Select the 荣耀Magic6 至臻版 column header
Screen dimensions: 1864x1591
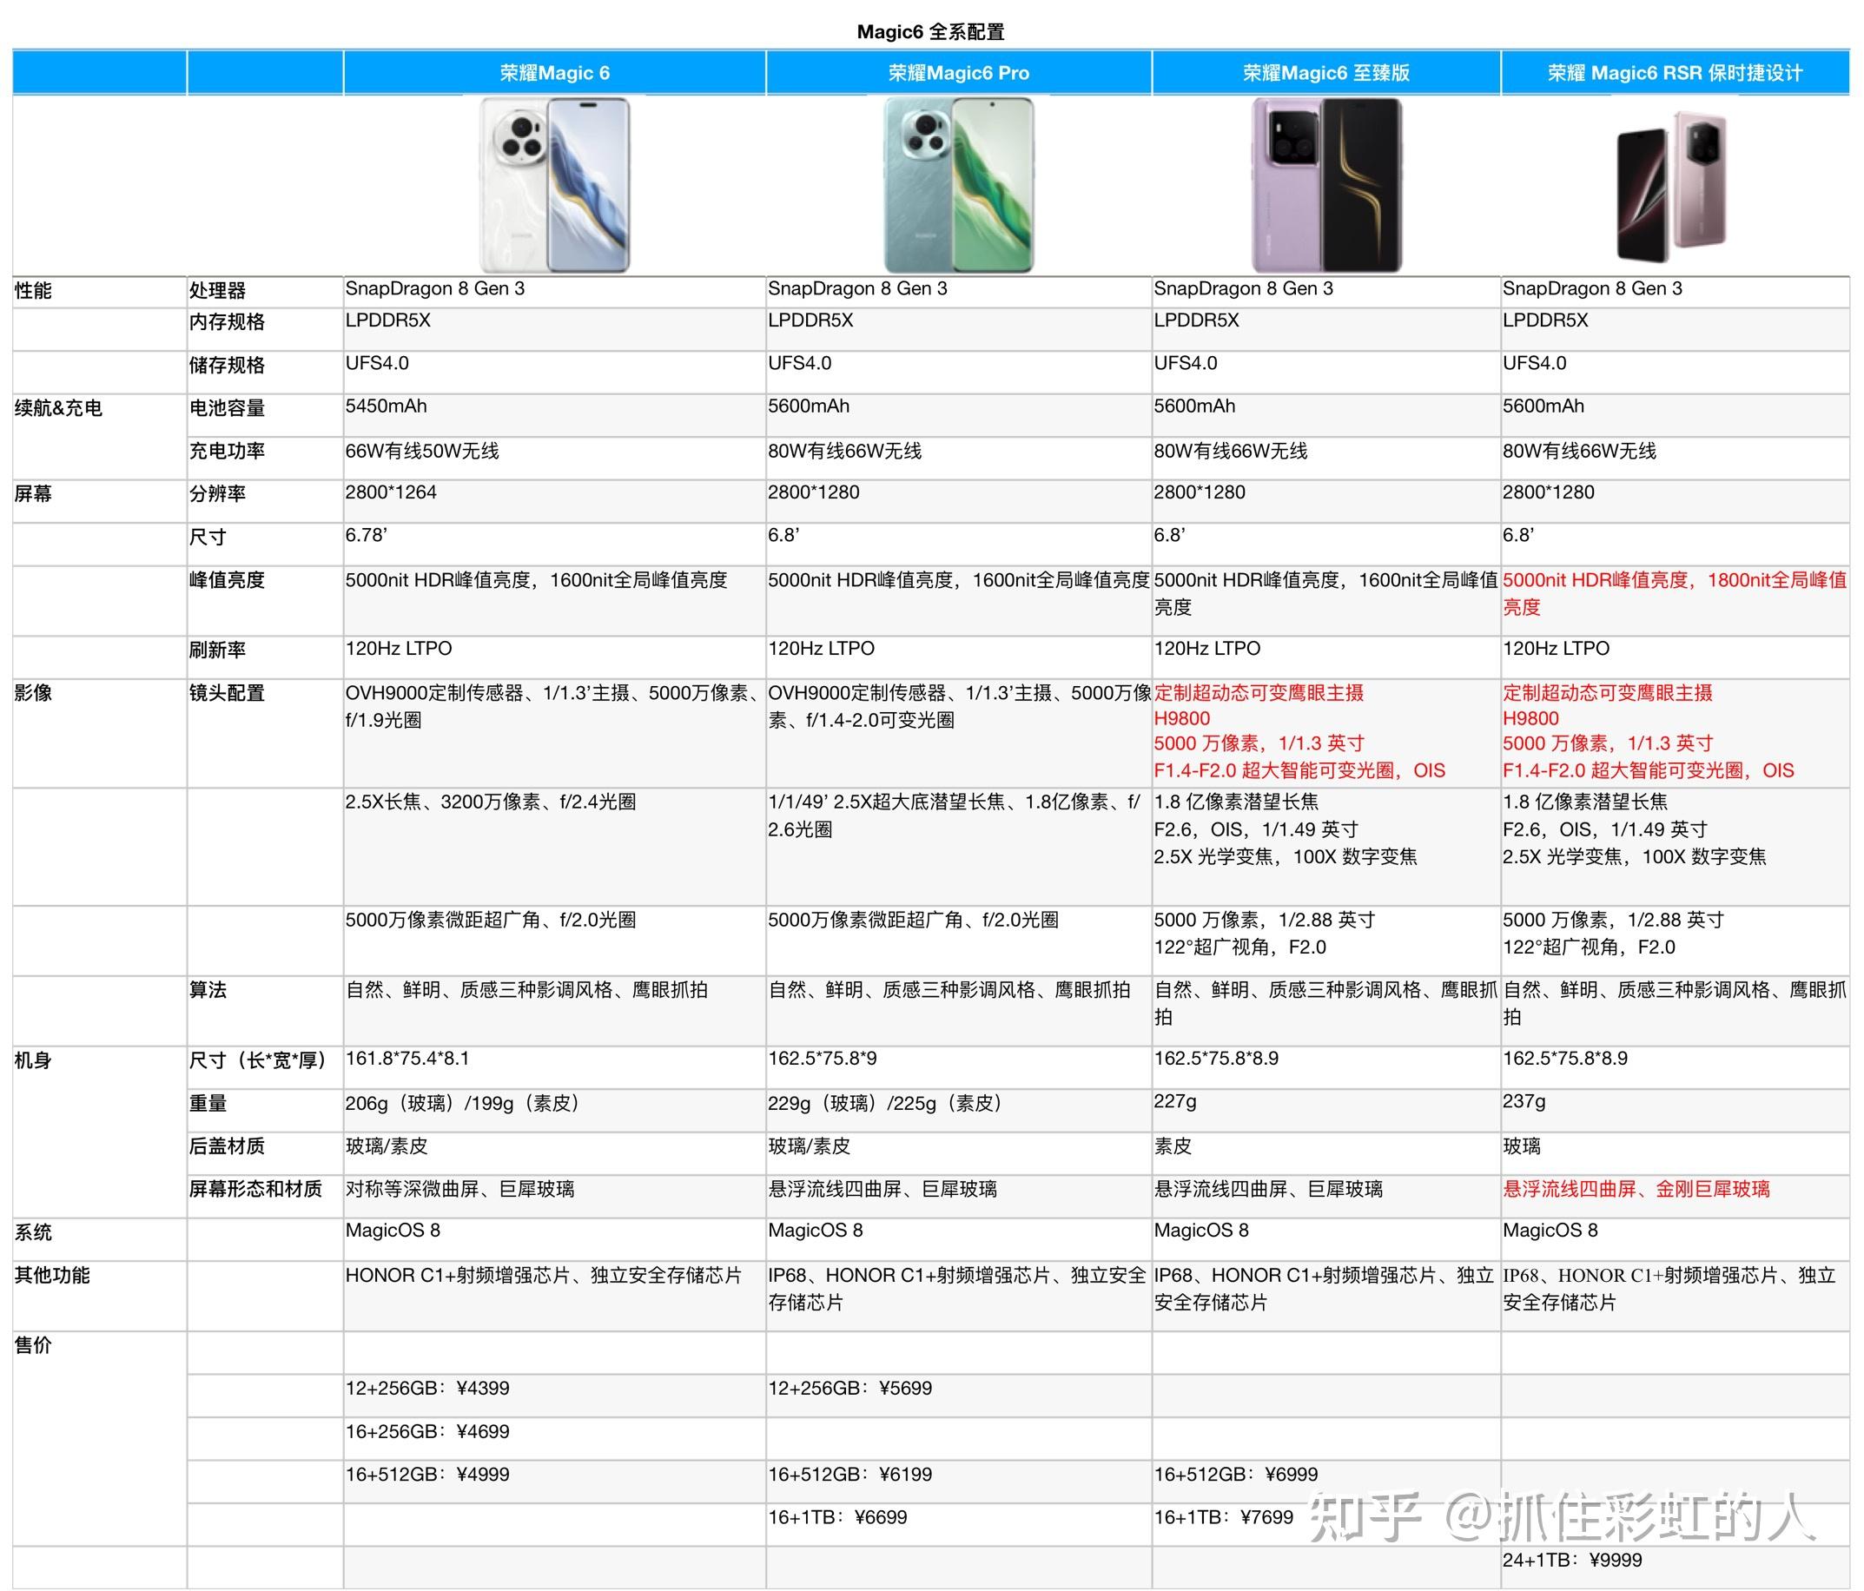click(1326, 73)
